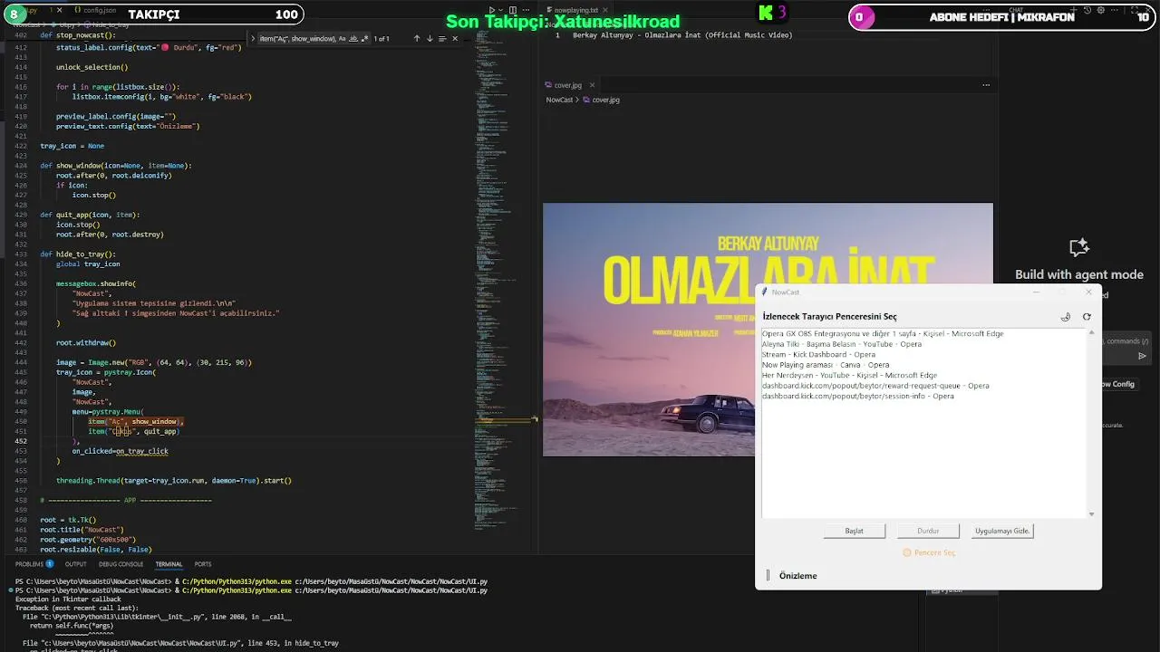Toggle the dark mode moon icon in NowCast
This screenshot has width=1160, height=652.
point(1066,317)
